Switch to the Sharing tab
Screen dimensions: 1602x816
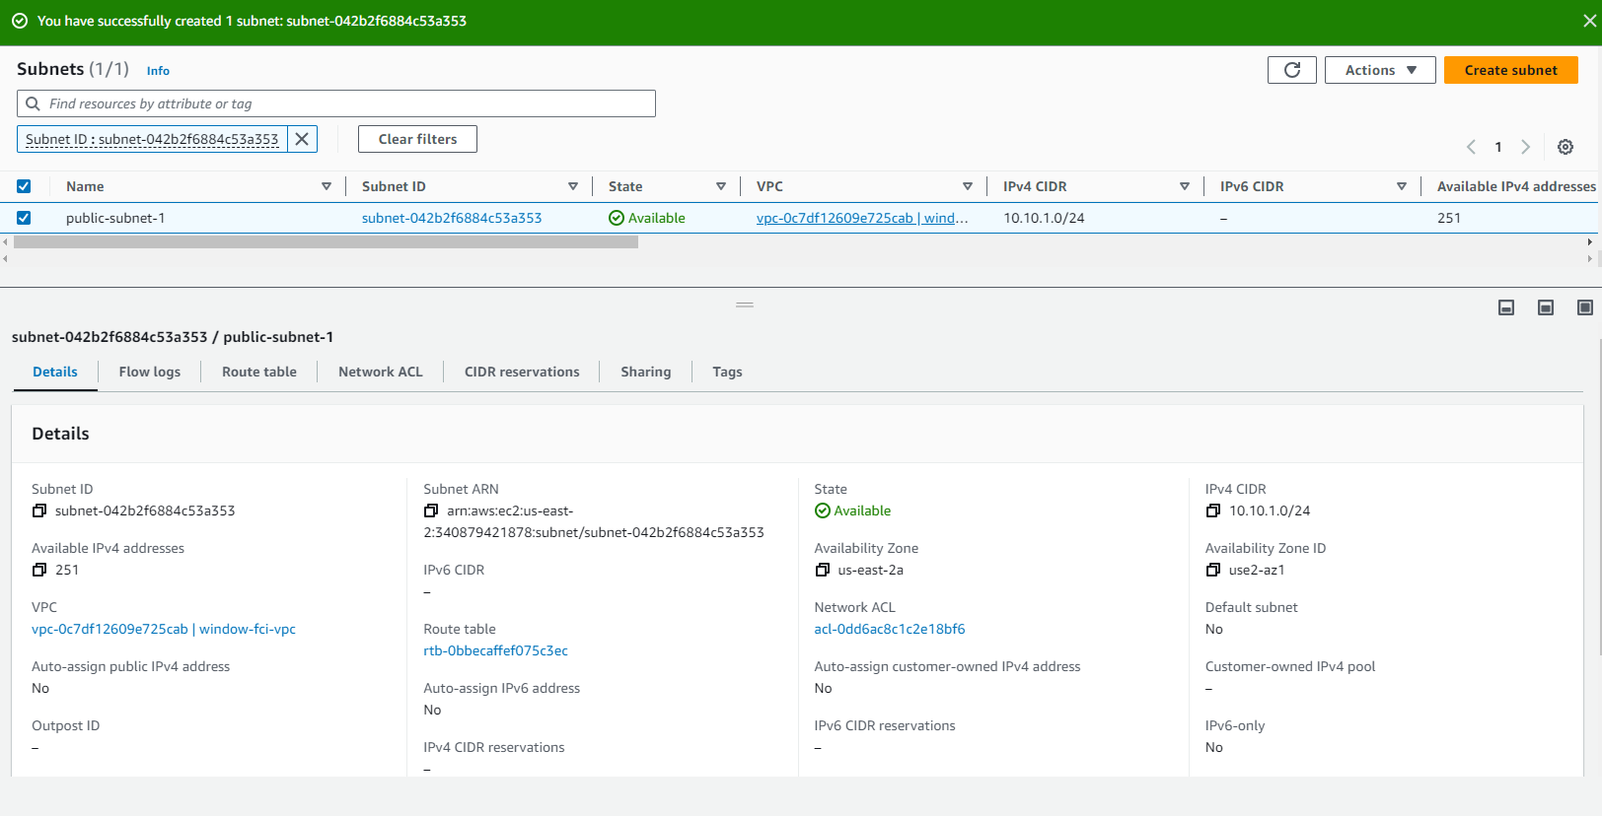tap(646, 372)
